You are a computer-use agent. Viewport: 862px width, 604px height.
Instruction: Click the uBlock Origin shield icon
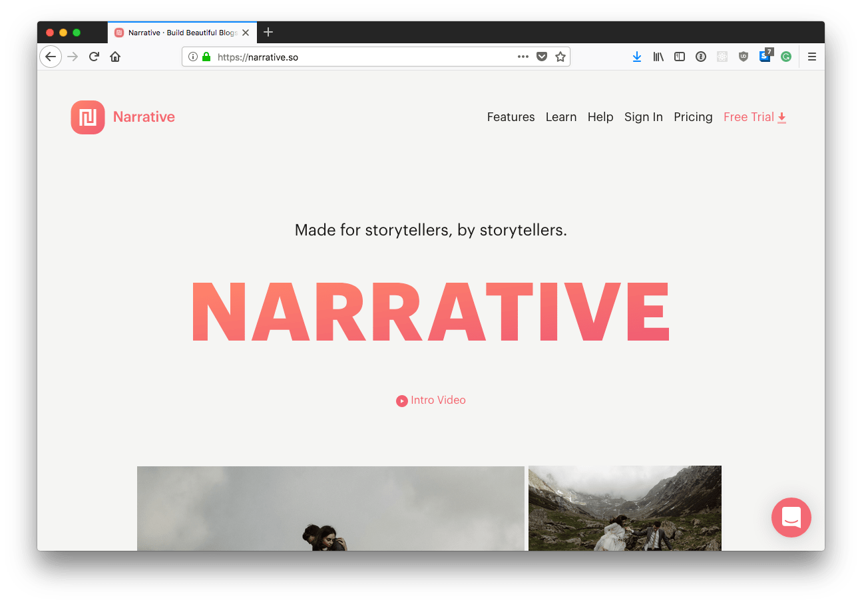[744, 57]
